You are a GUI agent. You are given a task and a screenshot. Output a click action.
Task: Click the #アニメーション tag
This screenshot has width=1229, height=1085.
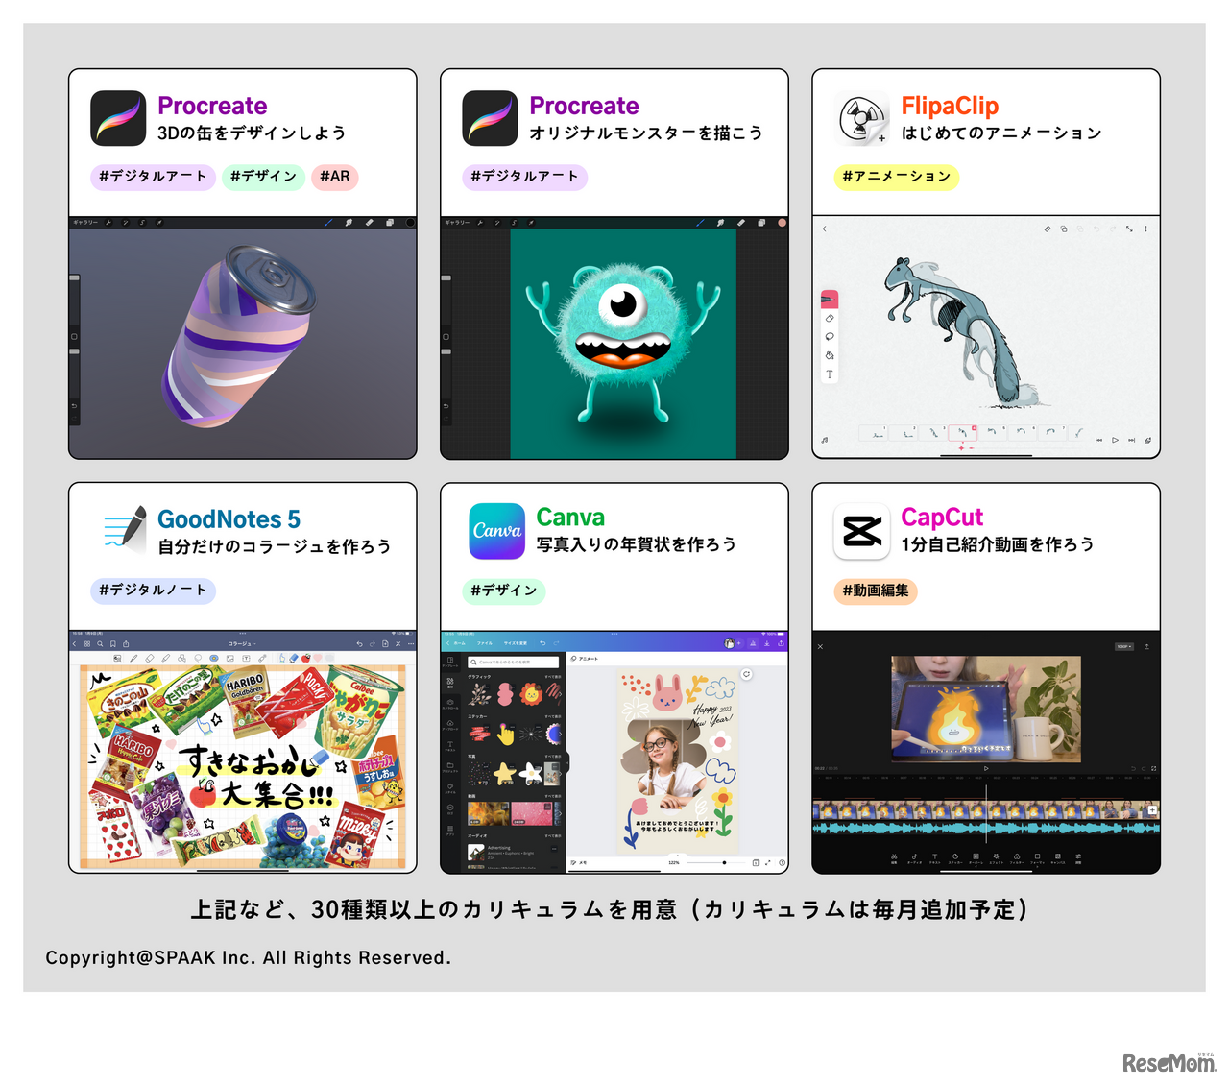[896, 177]
